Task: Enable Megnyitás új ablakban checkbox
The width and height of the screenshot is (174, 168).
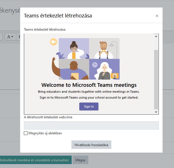Action: tap(26, 133)
